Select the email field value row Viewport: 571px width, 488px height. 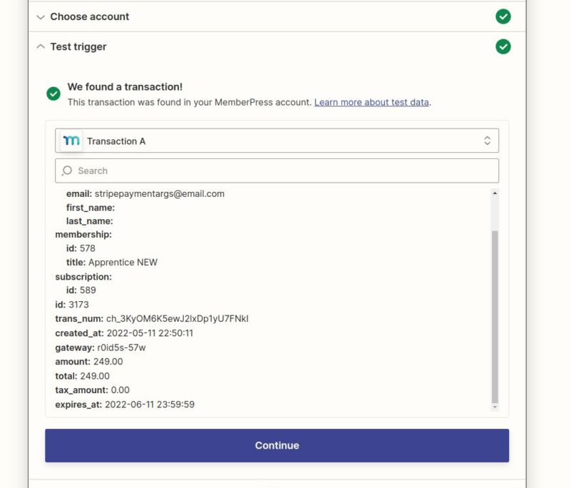[145, 194]
